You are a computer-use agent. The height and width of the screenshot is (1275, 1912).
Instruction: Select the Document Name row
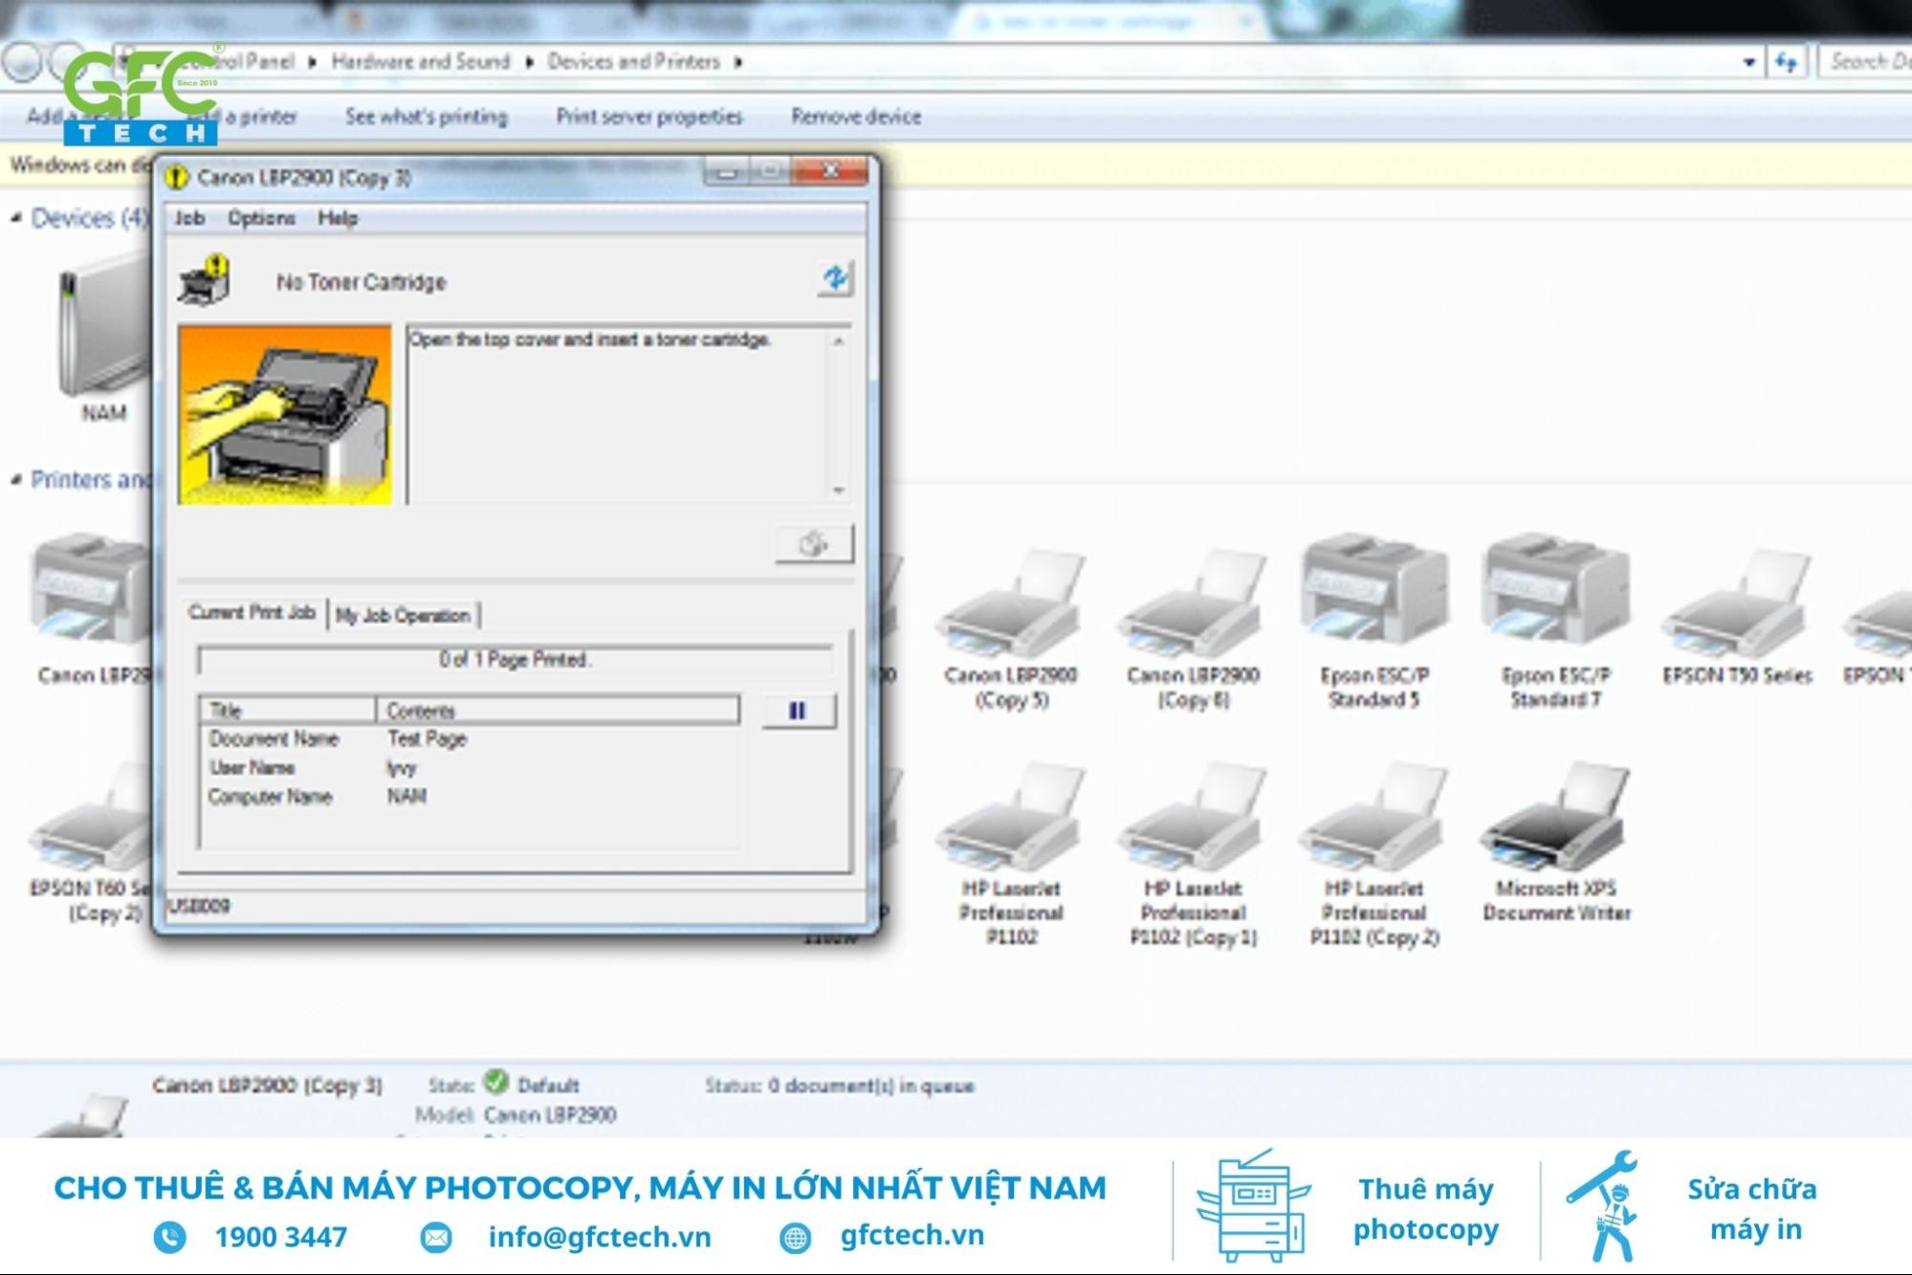469,738
